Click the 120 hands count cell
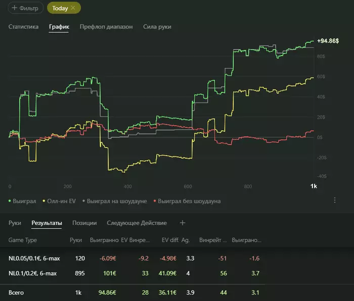Viewport: 354px width, 301px height. pyautogui.click(x=80, y=258)
